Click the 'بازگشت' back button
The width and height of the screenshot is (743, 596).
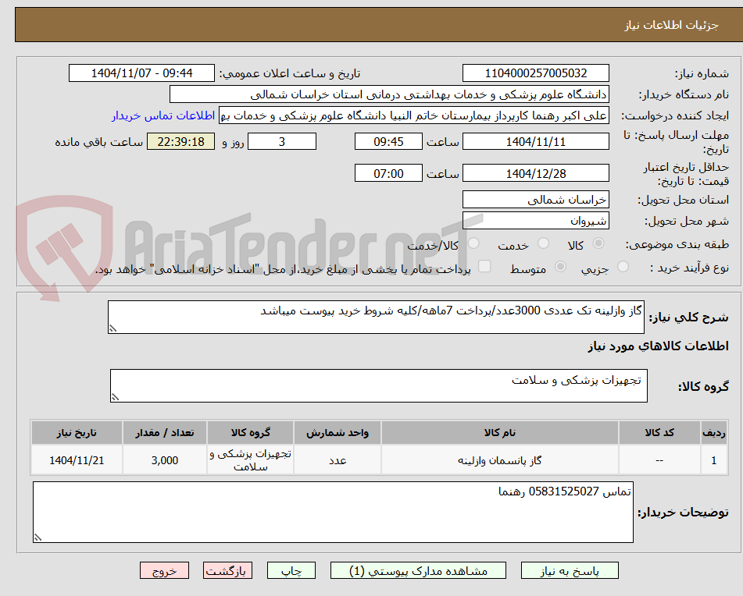227,570
